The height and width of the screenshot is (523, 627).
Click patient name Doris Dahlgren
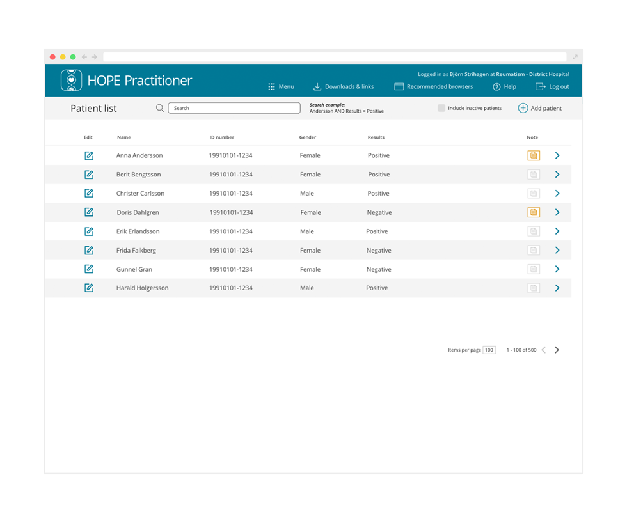(138, 212)
